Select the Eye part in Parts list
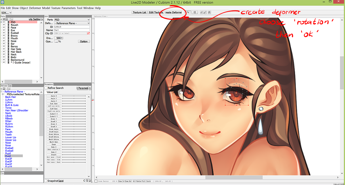The image size is (345, 185). (x=13, y=30)
